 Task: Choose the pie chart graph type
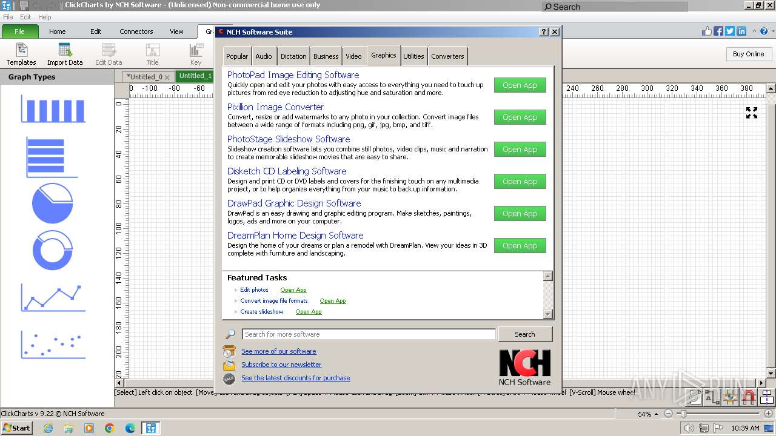click(52, 203)
